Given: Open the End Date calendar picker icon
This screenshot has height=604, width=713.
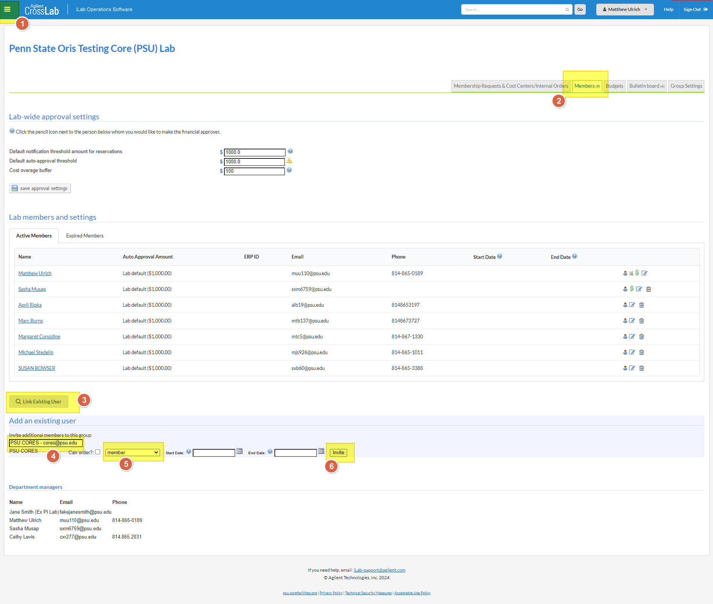Looking at the screenshot, I should pyautogui.click(x=321, y=451).
